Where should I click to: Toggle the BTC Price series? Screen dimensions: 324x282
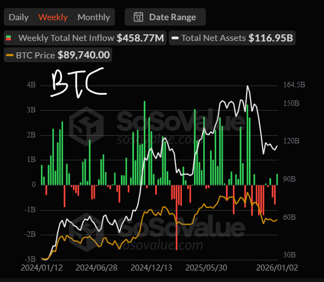click(x=58, y=55)
